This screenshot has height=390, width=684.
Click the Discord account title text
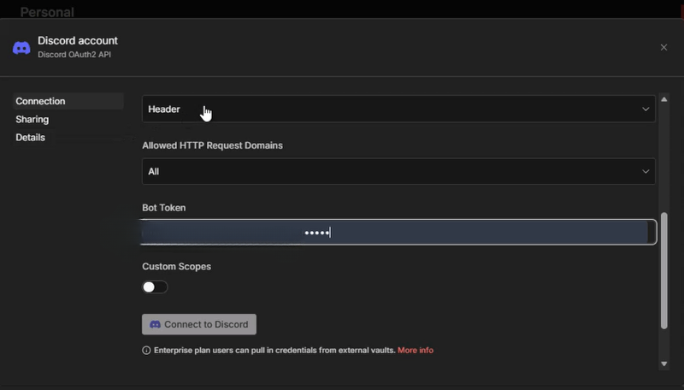pos(78,40)
